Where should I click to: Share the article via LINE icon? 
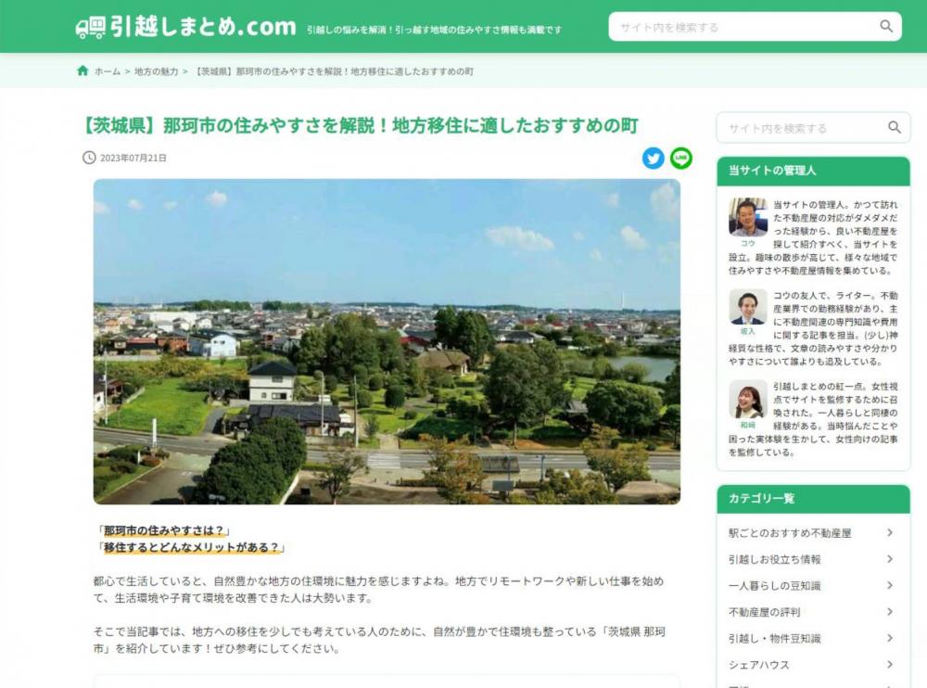click(681, 158)
